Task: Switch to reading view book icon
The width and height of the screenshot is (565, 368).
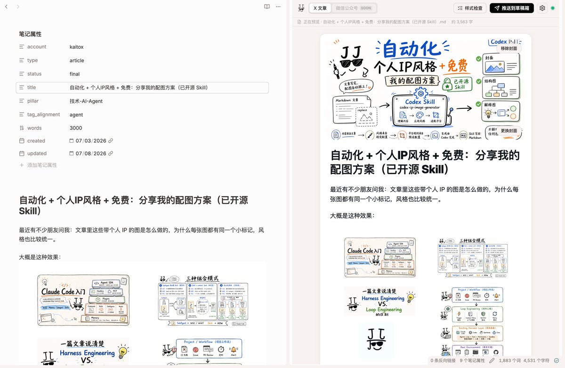Action: [267, 7]
